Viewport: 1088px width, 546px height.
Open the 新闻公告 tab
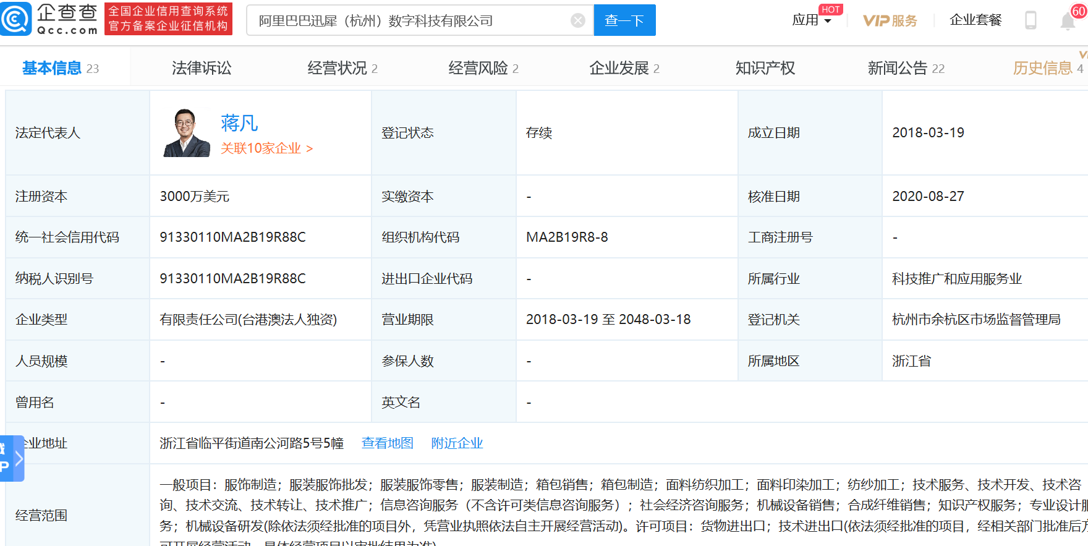(x=906, y=68)
